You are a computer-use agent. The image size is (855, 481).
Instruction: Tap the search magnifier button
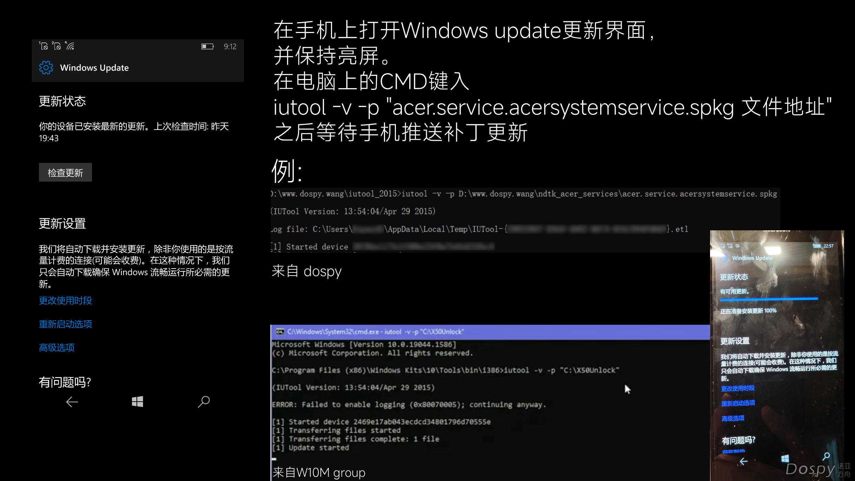(x=204, y=402)
